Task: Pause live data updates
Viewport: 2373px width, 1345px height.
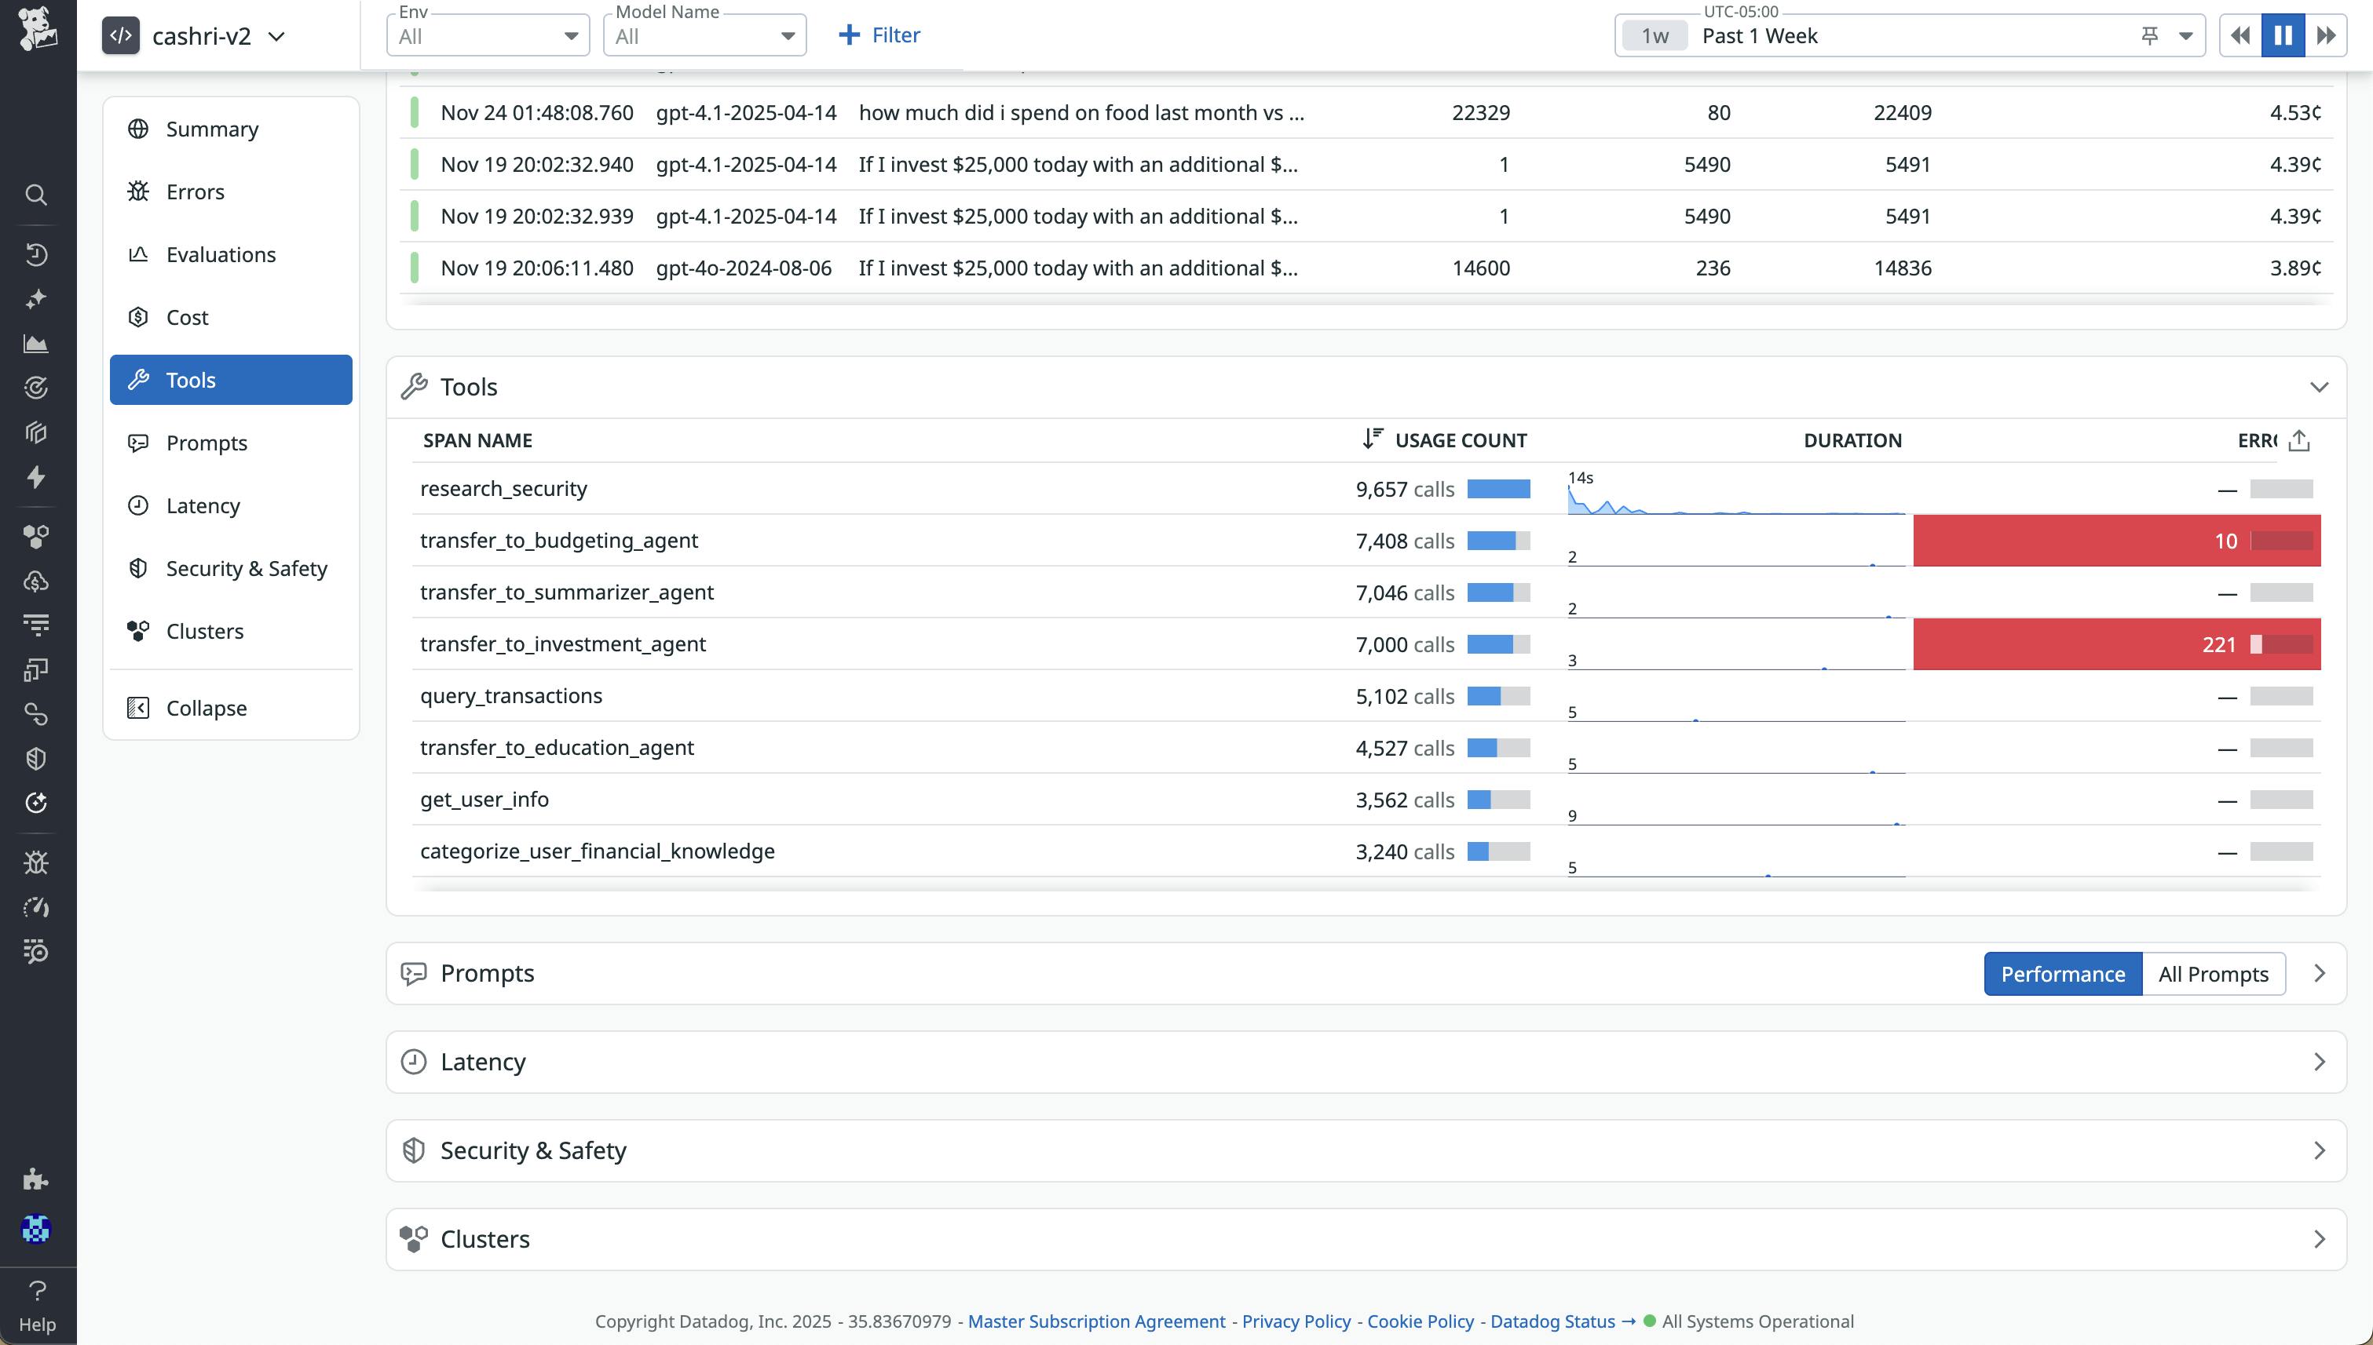Action: click(x=2283, y=35)
